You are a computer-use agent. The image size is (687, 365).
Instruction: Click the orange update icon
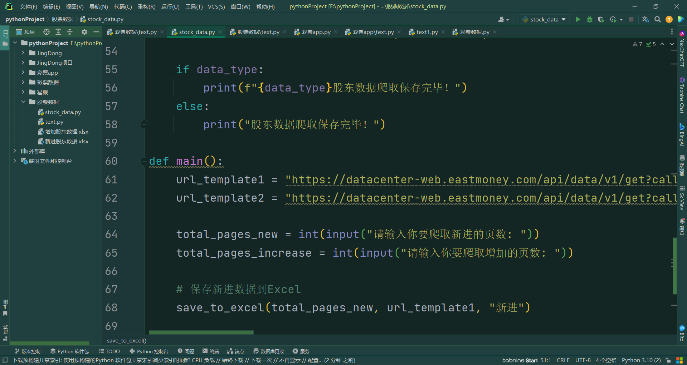click(x=669, y=19)
